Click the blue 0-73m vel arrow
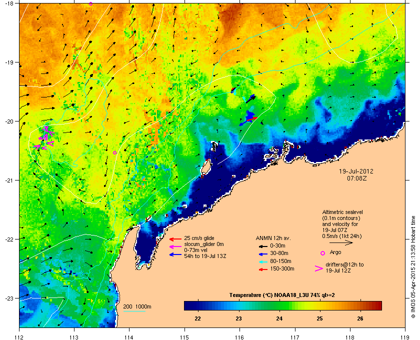Image resolution: width=420 pixels, height=340 pixels. tap(175, 254)
